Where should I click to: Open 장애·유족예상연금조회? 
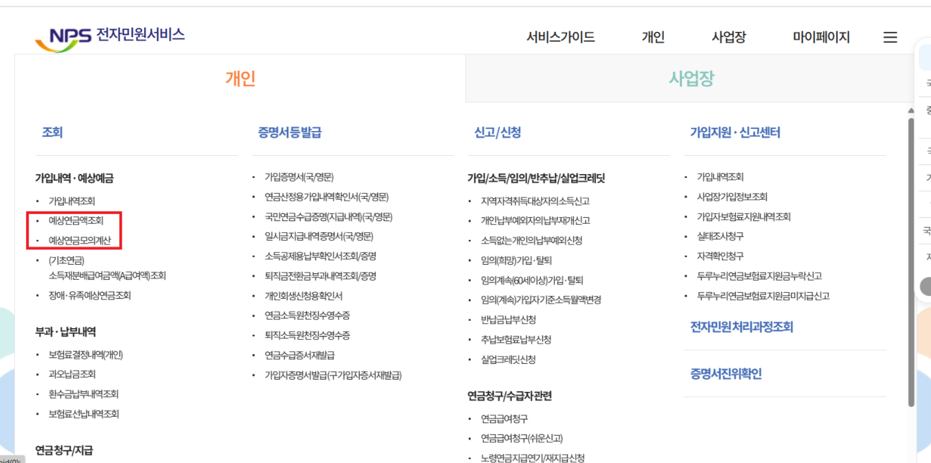[90, 295]
